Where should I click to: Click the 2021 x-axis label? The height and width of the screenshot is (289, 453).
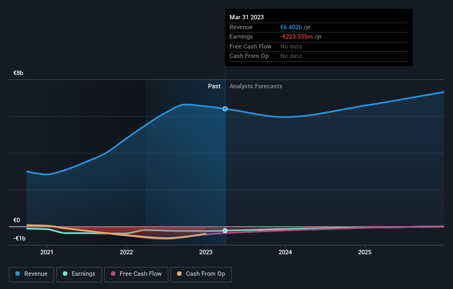tap(47, 253)
